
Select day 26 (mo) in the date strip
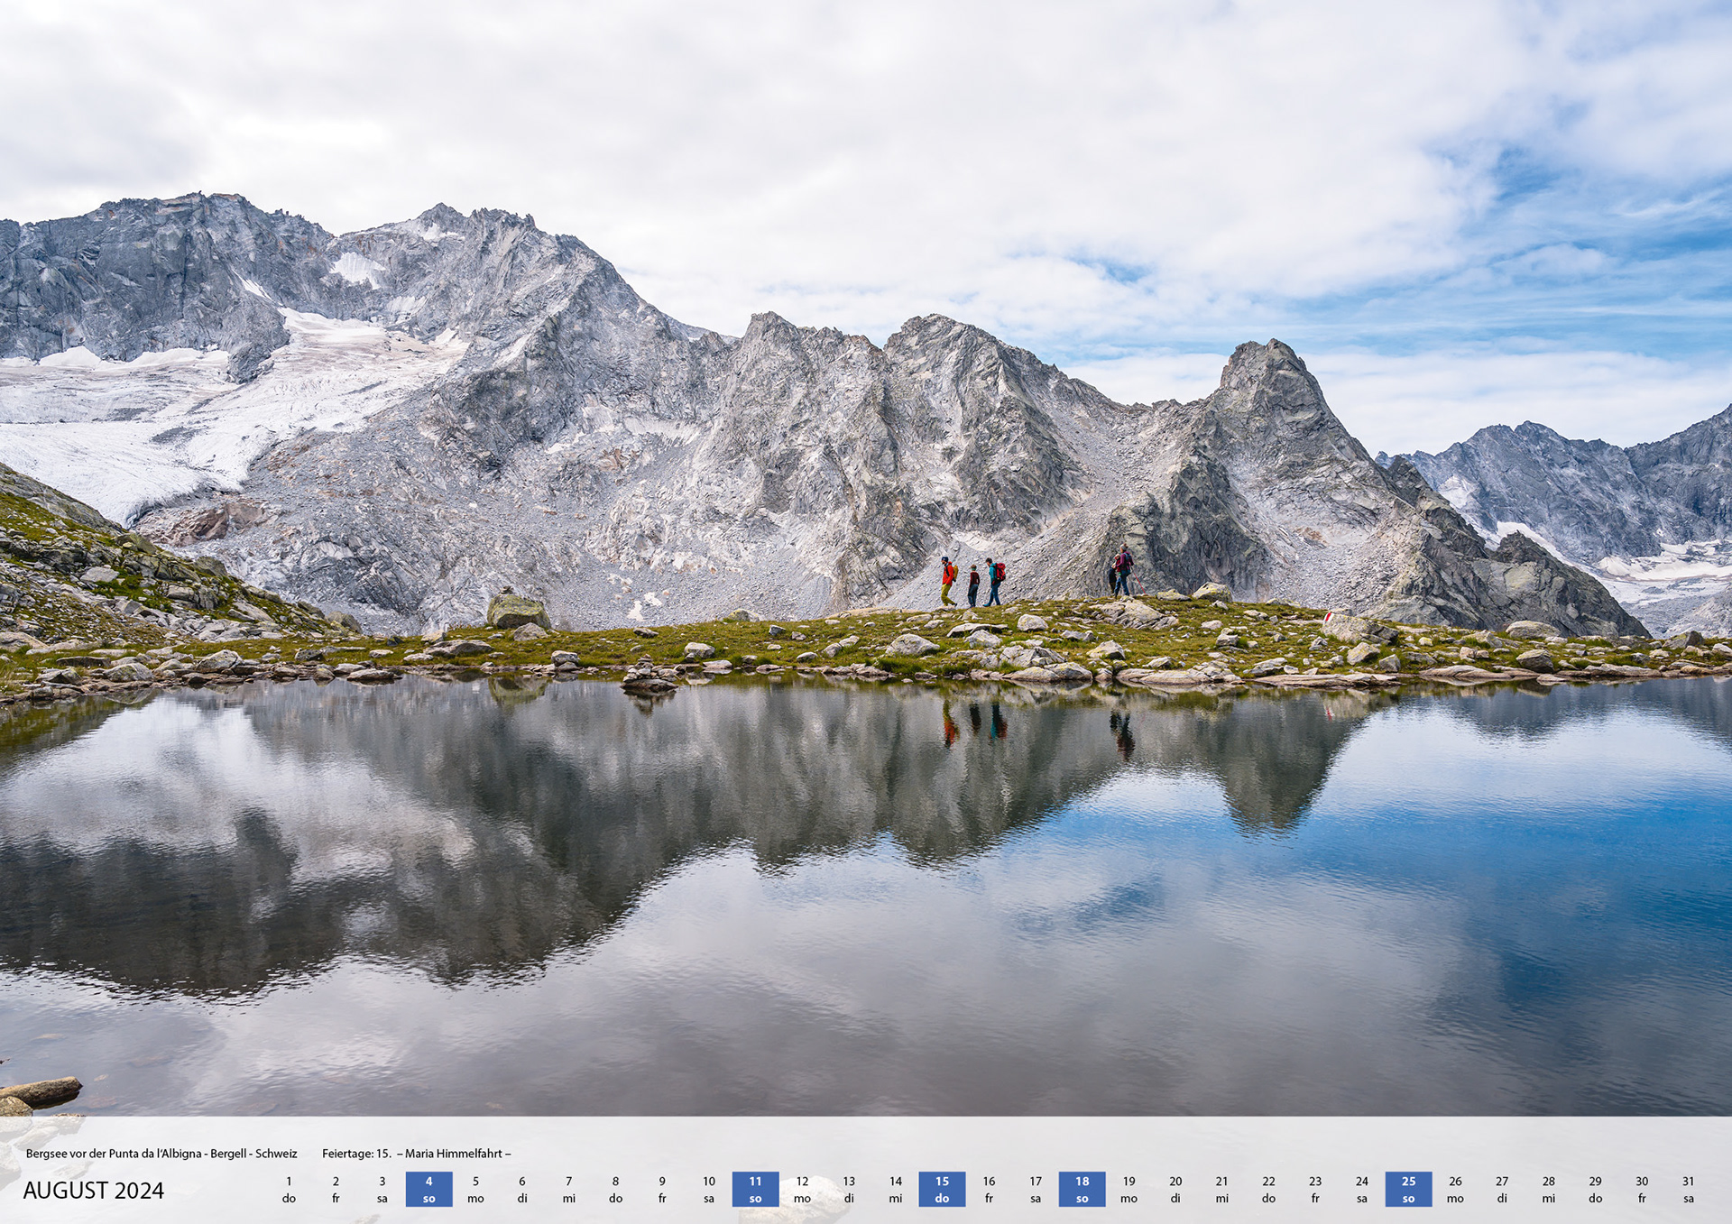tap(1455, 1190)
